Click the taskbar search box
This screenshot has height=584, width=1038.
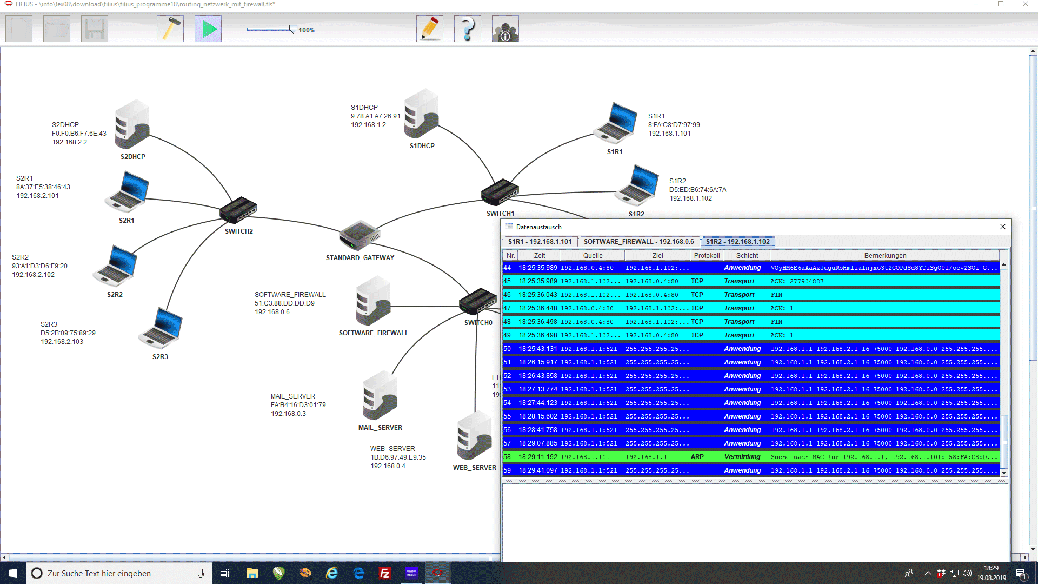118,573
